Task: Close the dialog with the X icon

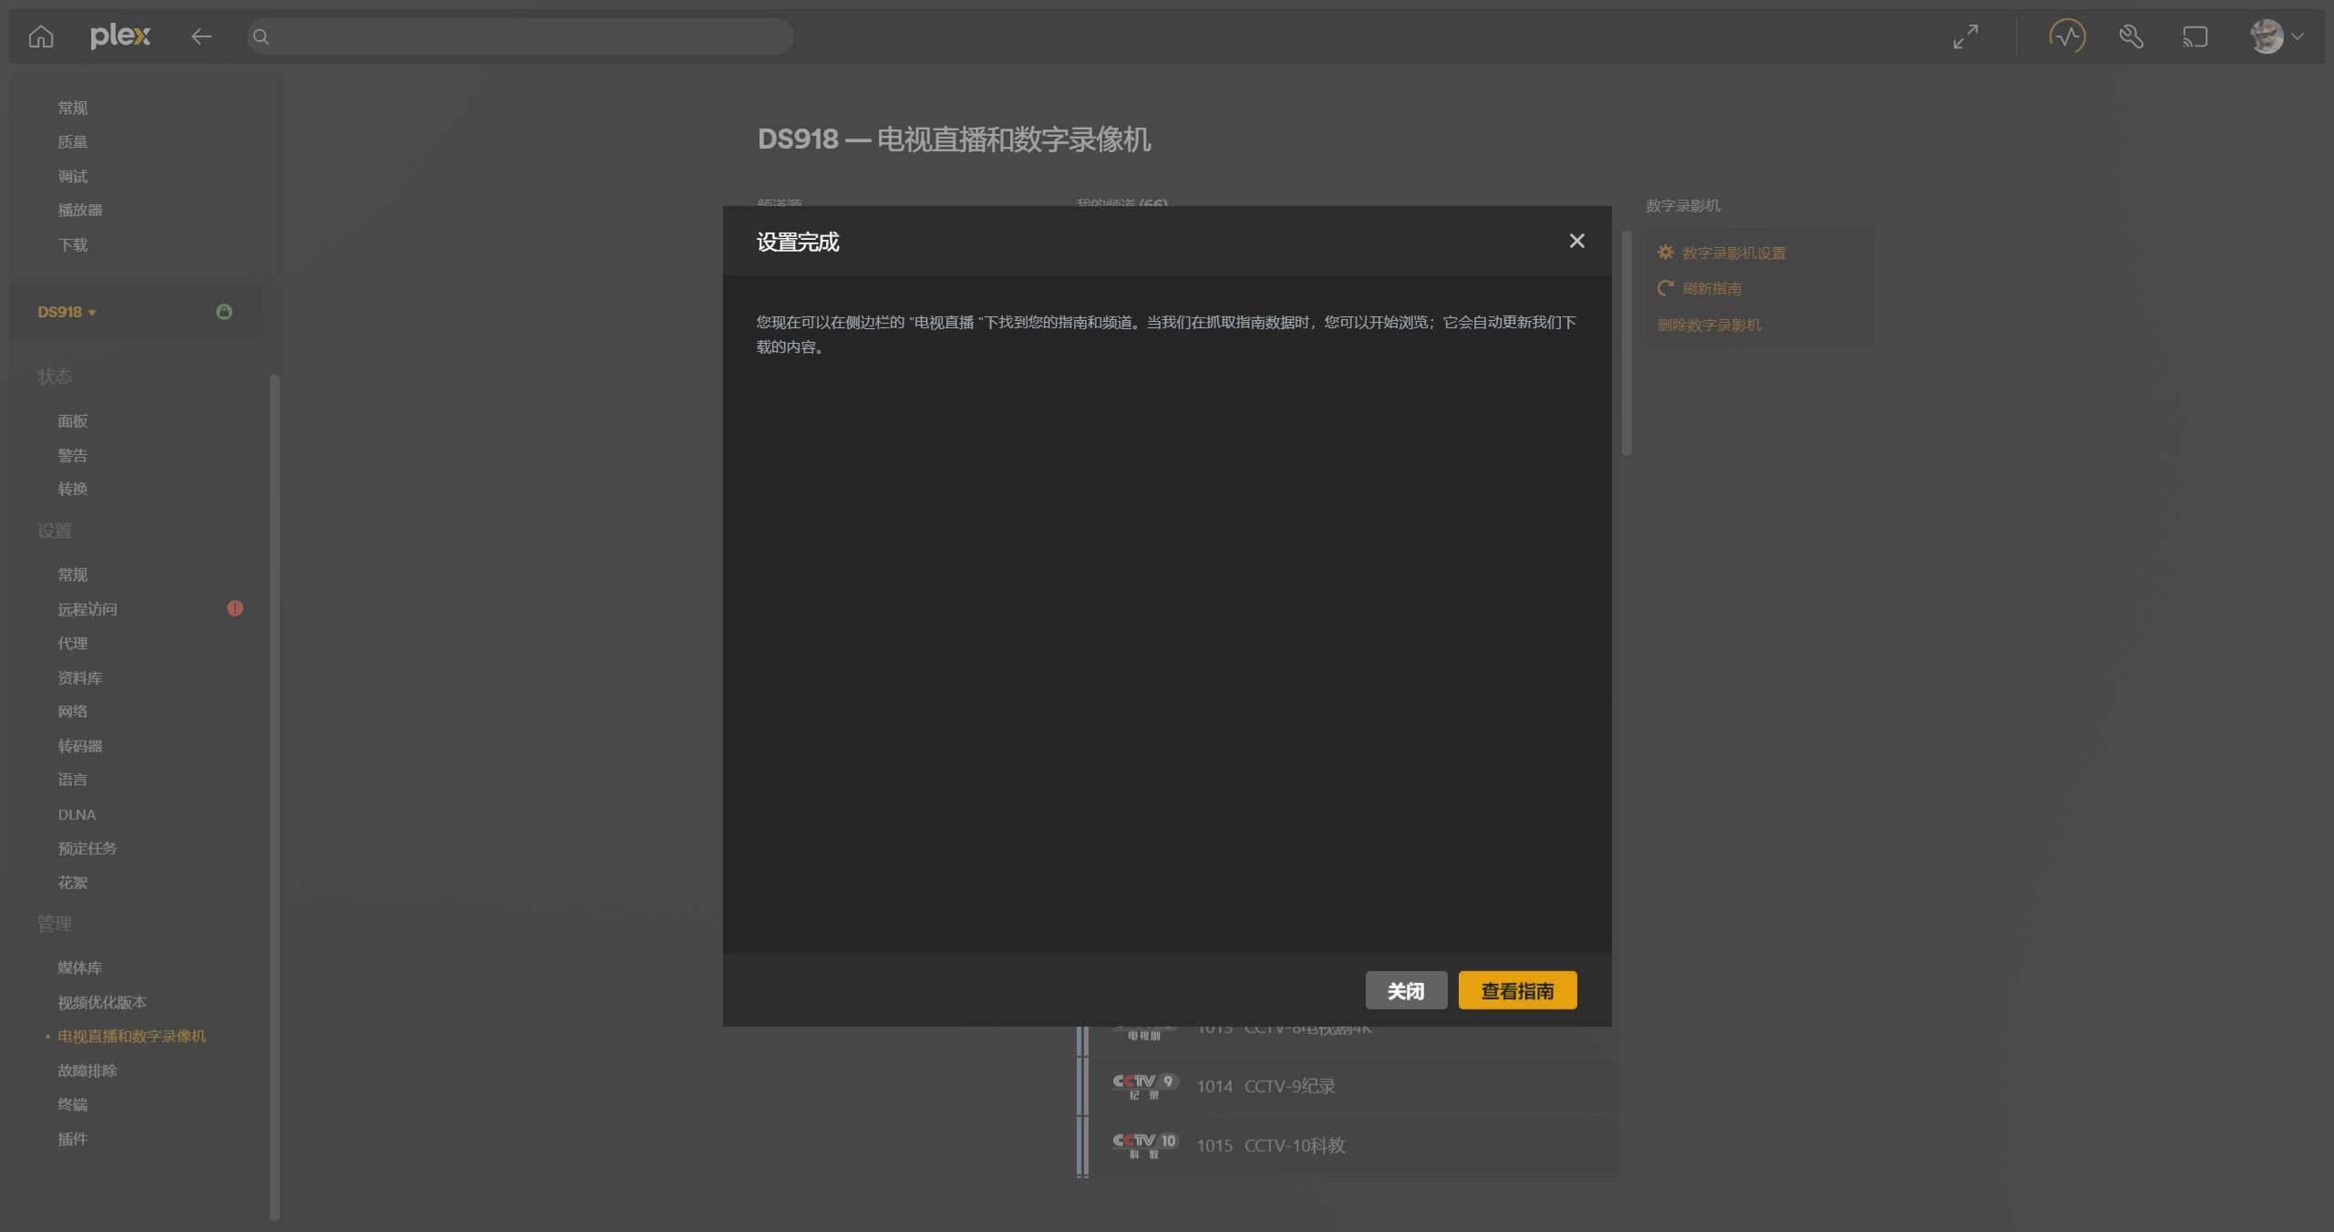Action: [1576, 241]
